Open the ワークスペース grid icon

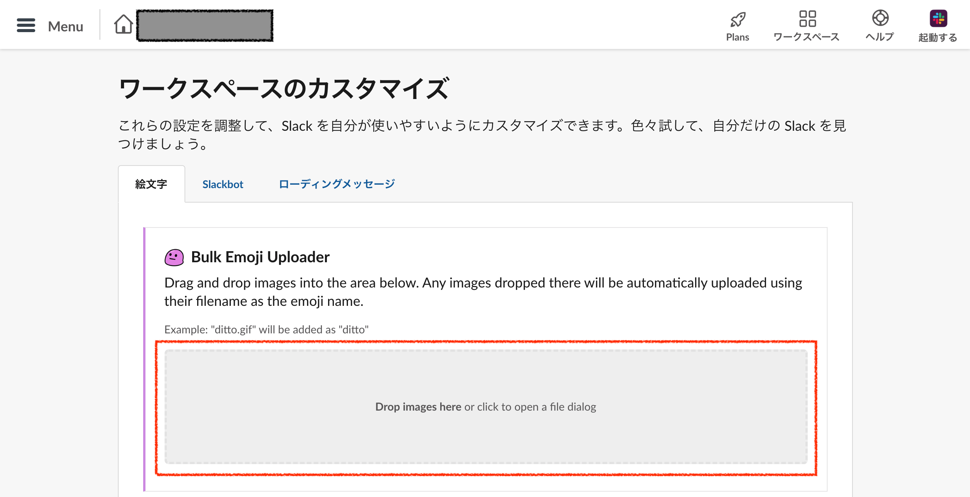[807, 19]
